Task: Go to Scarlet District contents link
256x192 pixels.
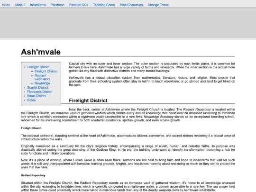Action: coord(37,88)
